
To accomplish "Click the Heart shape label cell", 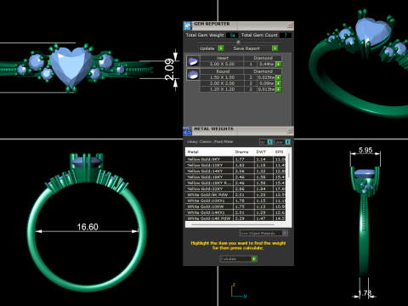I will (x=222, y=58).
